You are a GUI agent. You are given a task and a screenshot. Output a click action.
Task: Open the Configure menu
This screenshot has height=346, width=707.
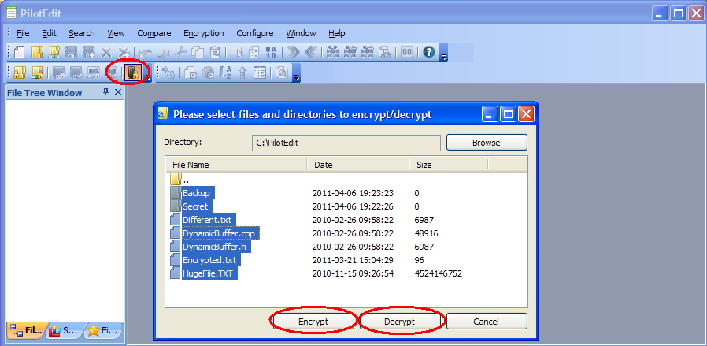[x=255, y=33]
